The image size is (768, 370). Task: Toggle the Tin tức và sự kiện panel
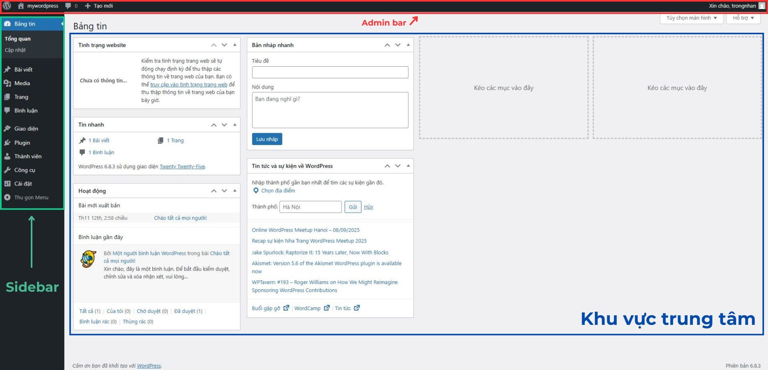click(x=408, y=166)
